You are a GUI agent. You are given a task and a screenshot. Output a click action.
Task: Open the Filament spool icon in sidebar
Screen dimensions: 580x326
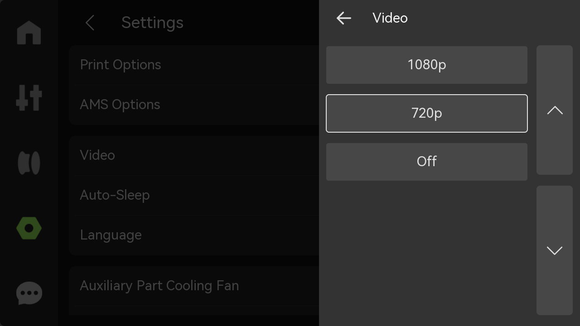(29, 163)
